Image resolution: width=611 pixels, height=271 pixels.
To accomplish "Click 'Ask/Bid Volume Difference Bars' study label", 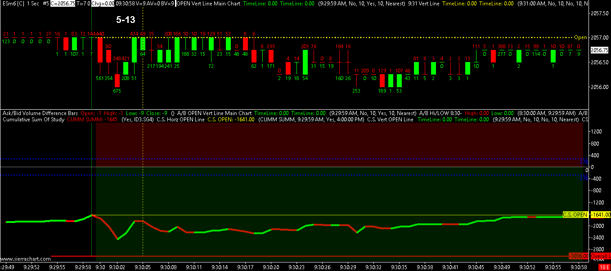I will 40,113.
